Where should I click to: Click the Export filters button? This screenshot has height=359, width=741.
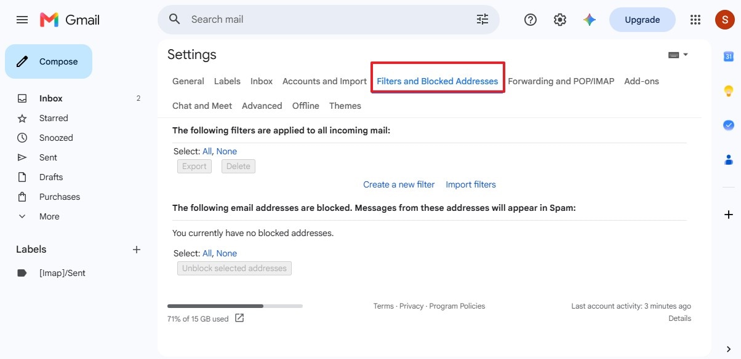[194, 166]
